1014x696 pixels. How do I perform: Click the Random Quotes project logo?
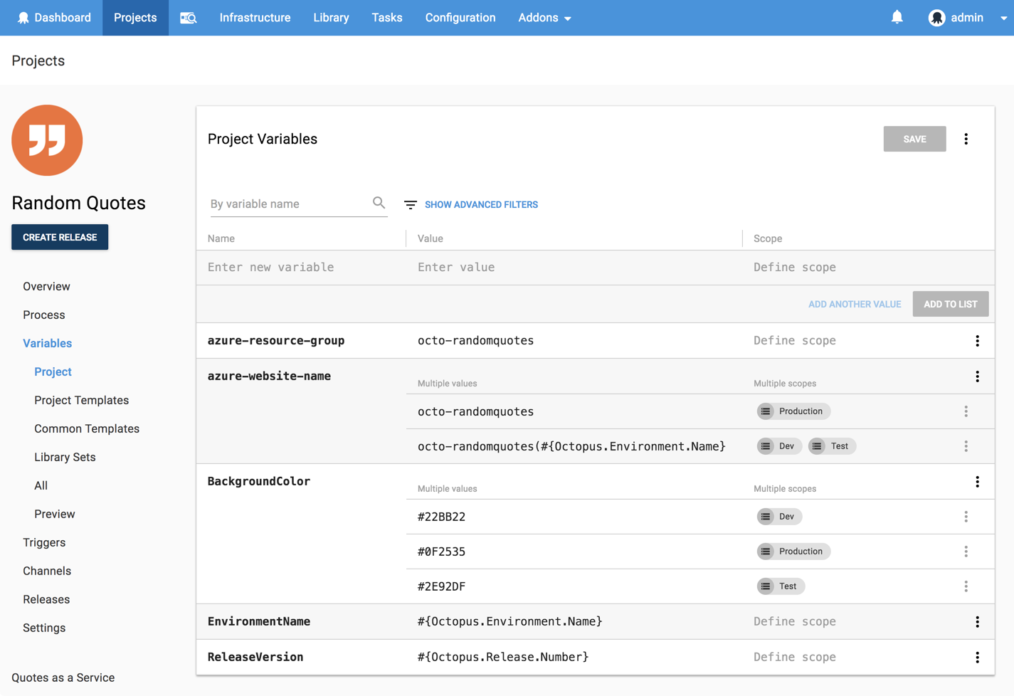(x=47, y=140)
